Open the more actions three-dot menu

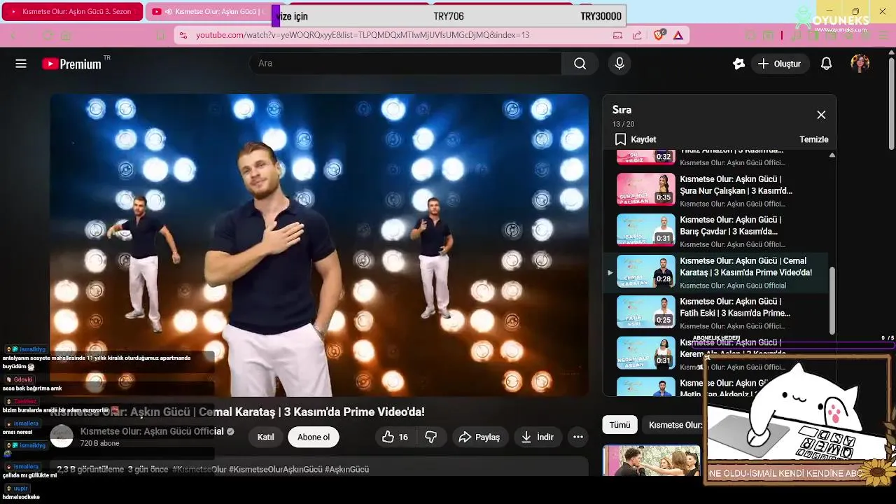click(578, 437)
